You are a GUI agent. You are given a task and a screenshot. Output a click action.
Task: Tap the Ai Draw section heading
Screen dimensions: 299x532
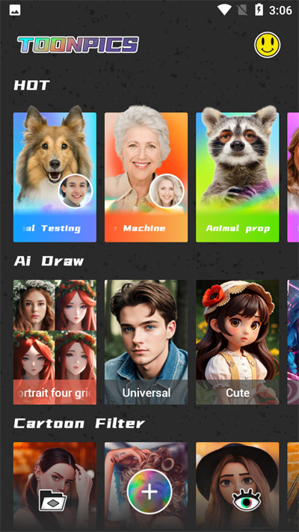click(x=49, y=261)
